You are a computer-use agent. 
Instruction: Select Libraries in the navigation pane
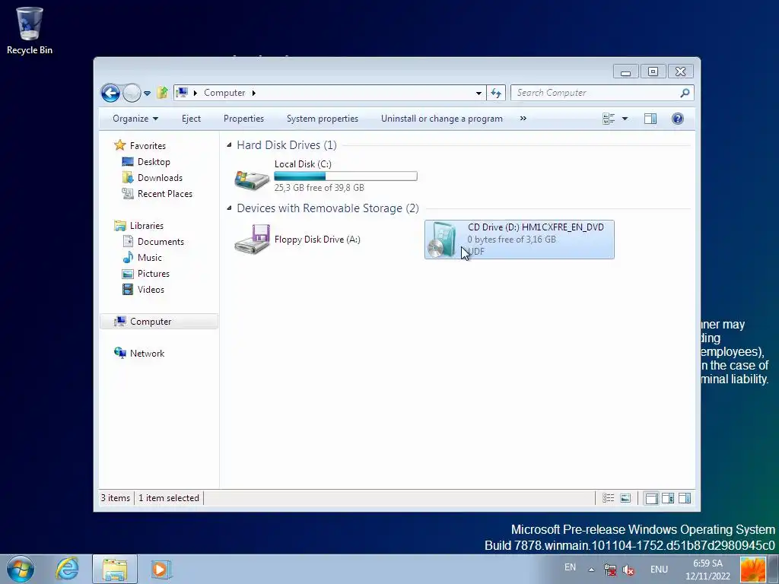(x=147, y=225)
